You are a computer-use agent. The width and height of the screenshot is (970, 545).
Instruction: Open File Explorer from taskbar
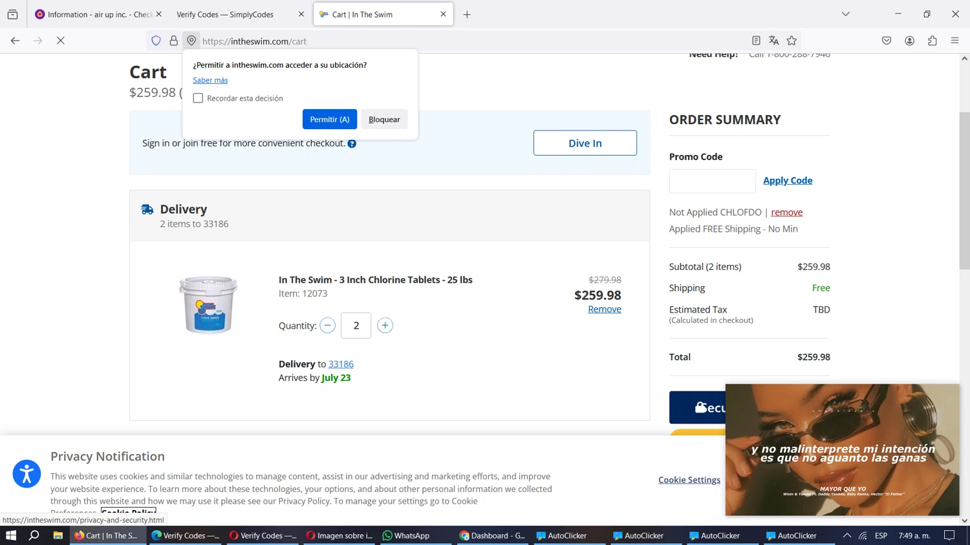pos(58,535)
